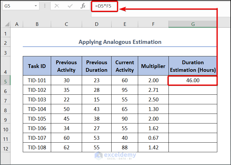Screen dimensions: 231x165
Task: Click multiplier 1.62 in TID-106 row
Action: (153, 128)
